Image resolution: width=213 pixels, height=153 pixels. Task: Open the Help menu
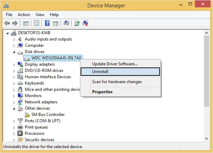coord(54,15)
